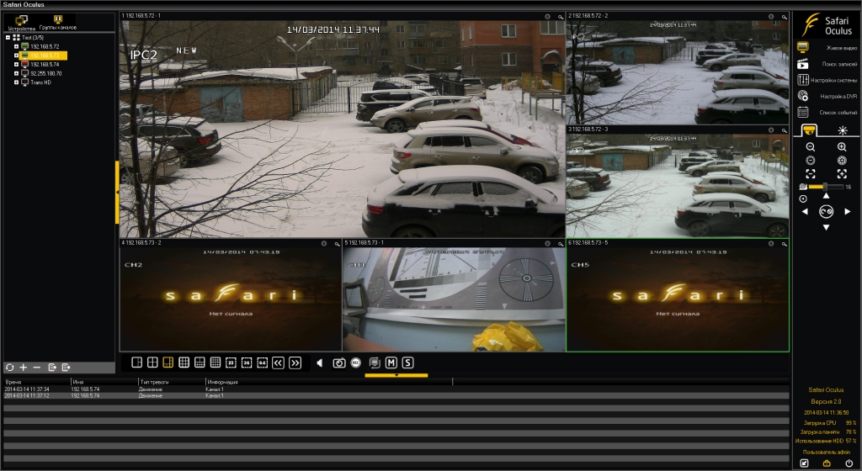This screenshot has height=471, width=862.
Task: Toggle audio with the speaker icon
Action: pos(319,363)
